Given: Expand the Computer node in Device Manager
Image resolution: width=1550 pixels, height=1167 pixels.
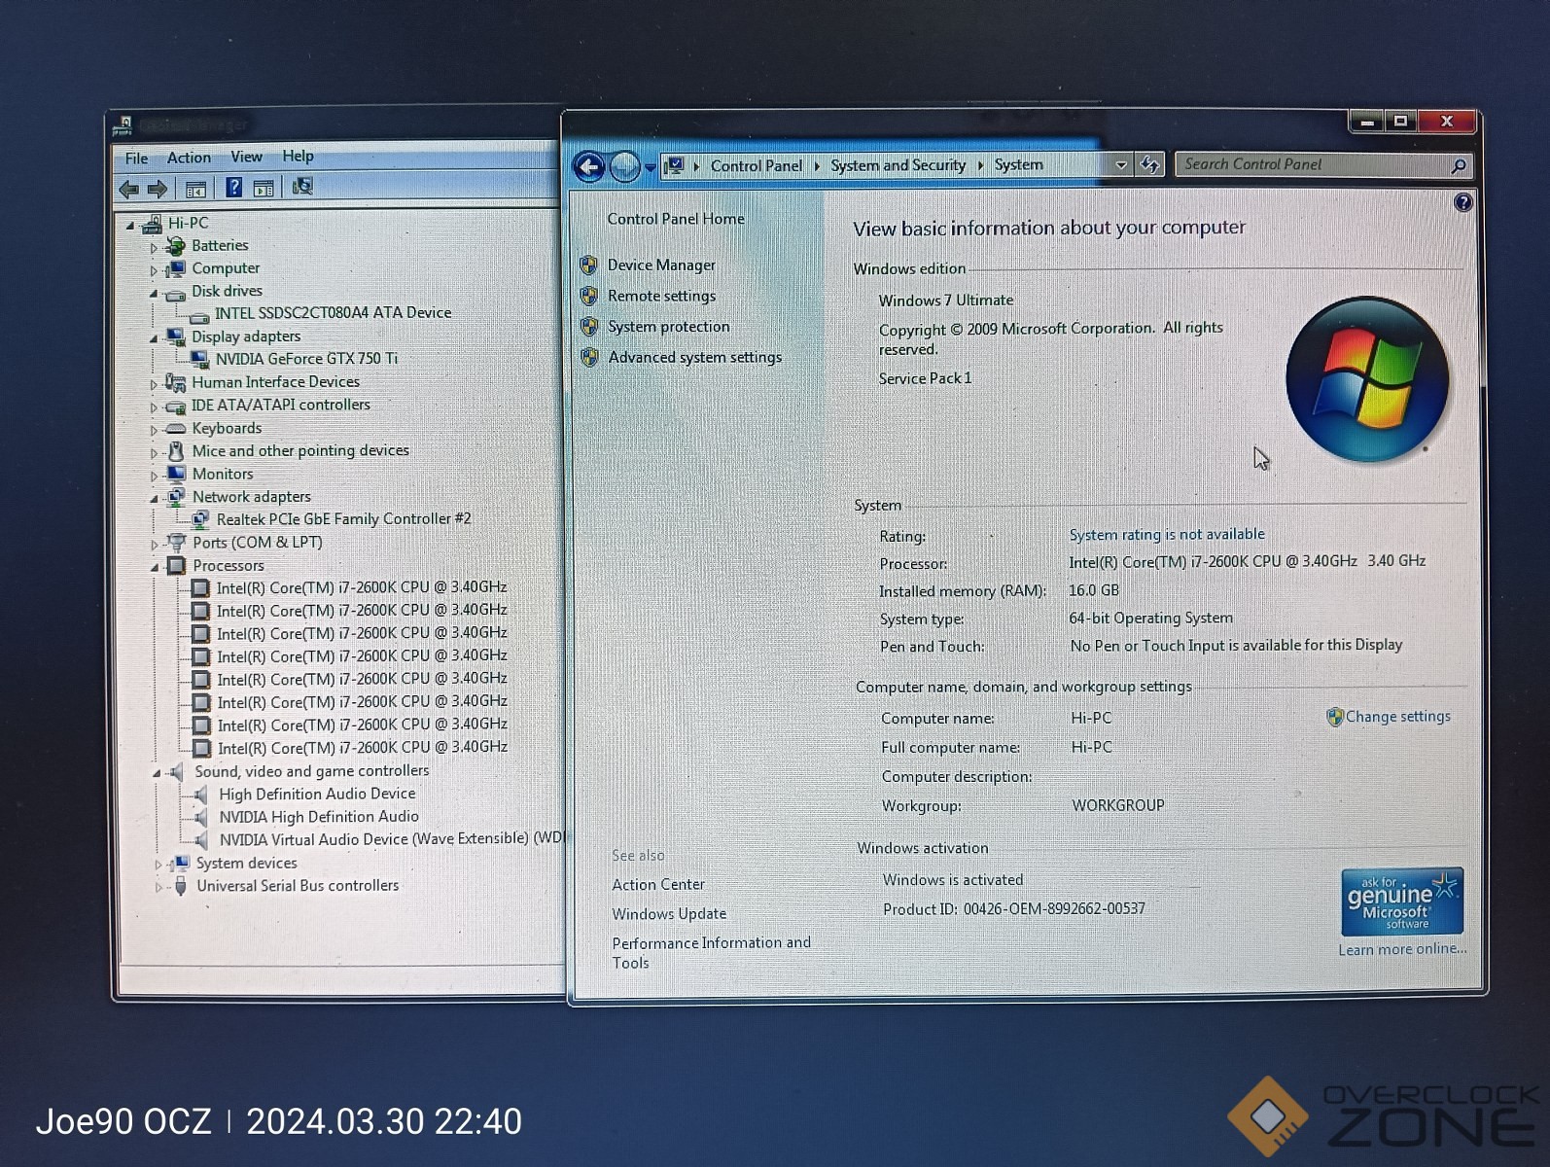Looking at the screenshot, I should pos(154,270).
